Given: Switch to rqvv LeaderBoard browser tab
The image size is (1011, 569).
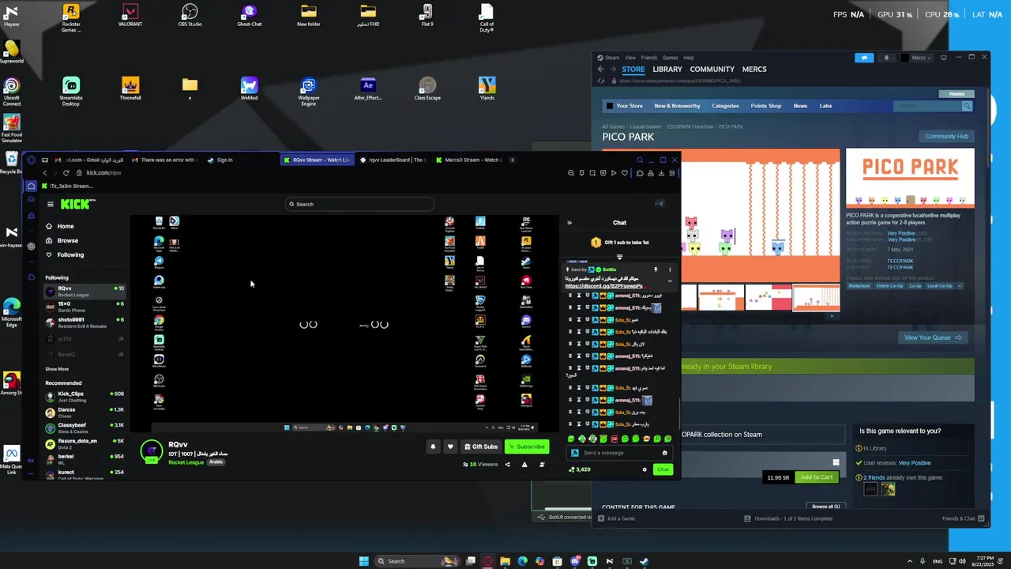Looking at the screenshot, I should (392, 160).
